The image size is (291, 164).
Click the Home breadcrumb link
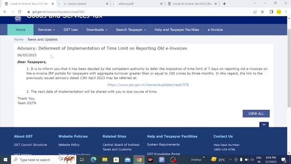19,40
